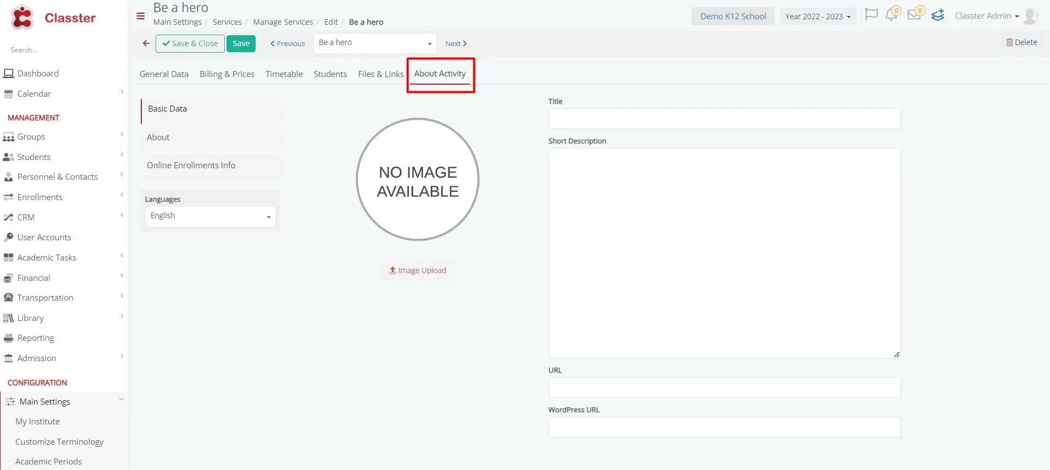Switch to the Timetable tab
The height and width of the screenshot is (470, 1050).
[284, 74]
